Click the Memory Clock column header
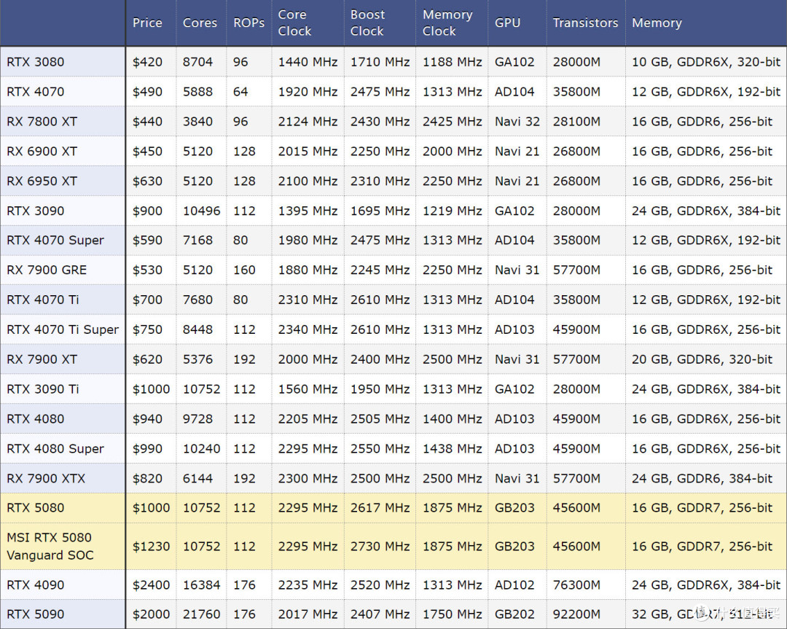Viewport: 787px width, 629px height. point(447,23)
